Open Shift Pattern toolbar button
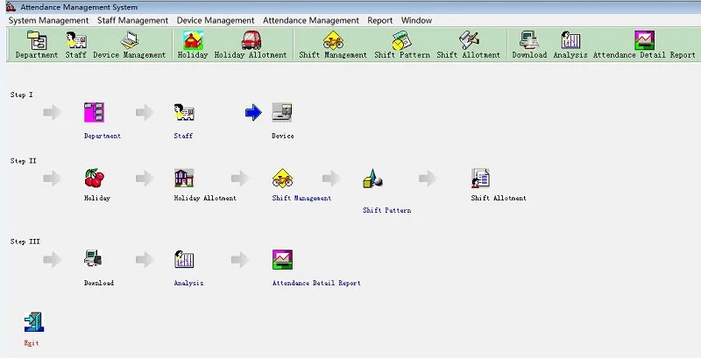This screenshot has width=701, height=358. tap(402, 44)
